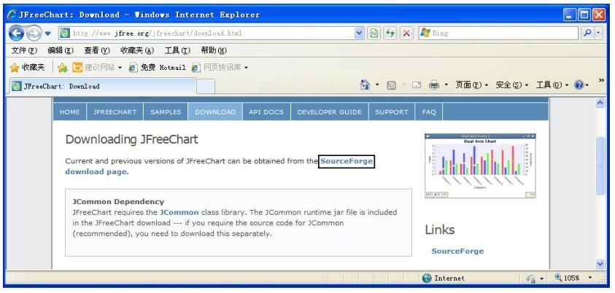Open the DEVELOPER GUIDE navigation tab
The width and height of the screenshot is (615, 293).
[330, 112]
